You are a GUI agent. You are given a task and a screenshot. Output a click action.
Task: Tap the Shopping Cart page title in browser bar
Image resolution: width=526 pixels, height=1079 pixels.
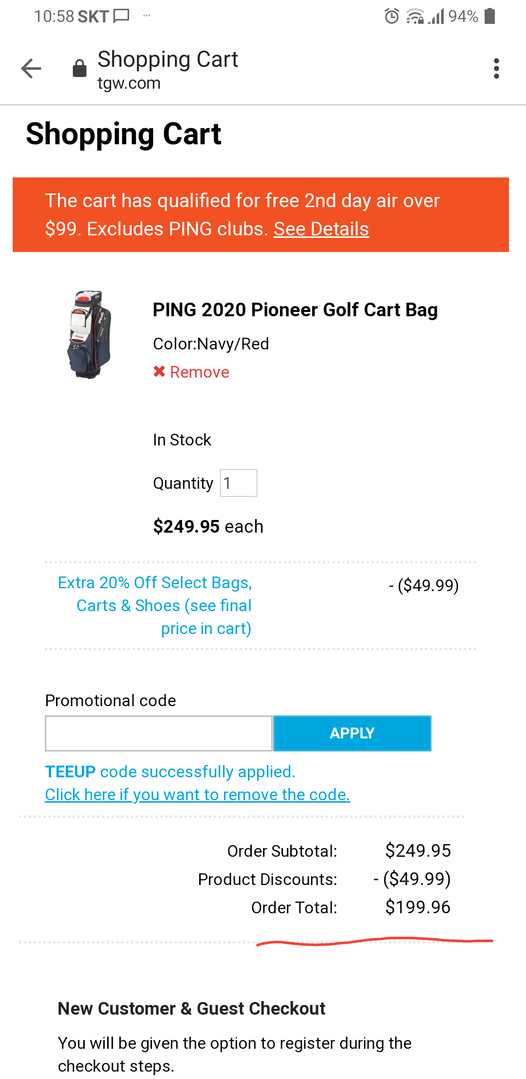tap(168, 59)
